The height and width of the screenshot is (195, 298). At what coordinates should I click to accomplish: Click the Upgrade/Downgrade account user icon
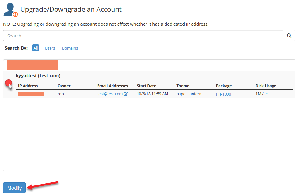[x=11, y=10]
